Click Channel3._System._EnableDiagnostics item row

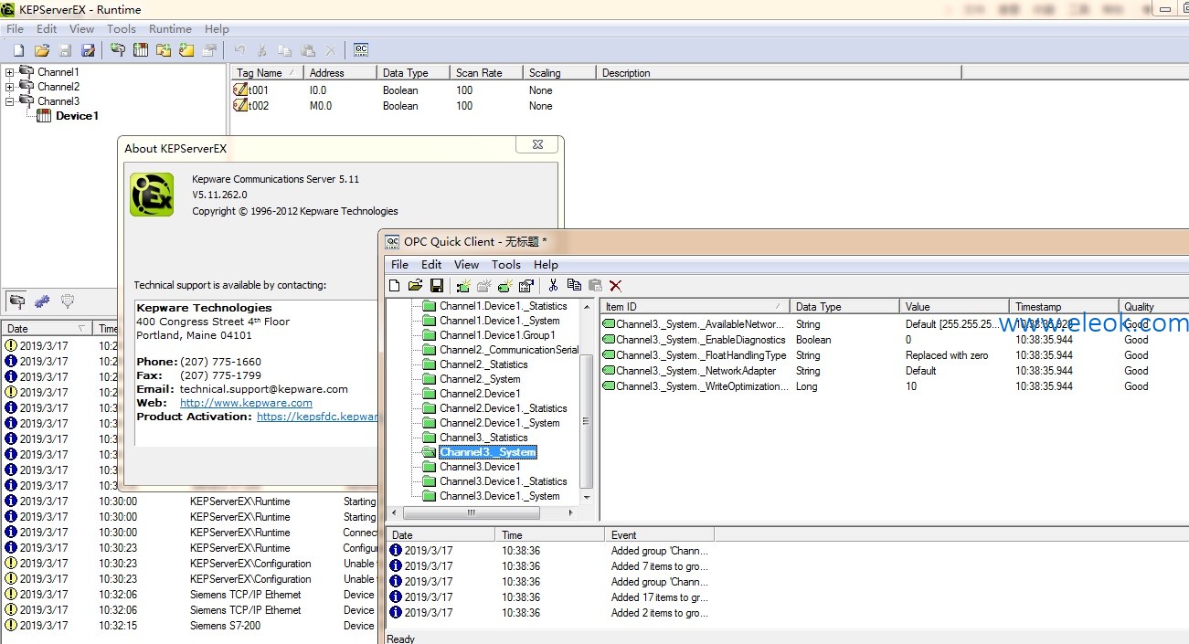(x=896, y=340)
